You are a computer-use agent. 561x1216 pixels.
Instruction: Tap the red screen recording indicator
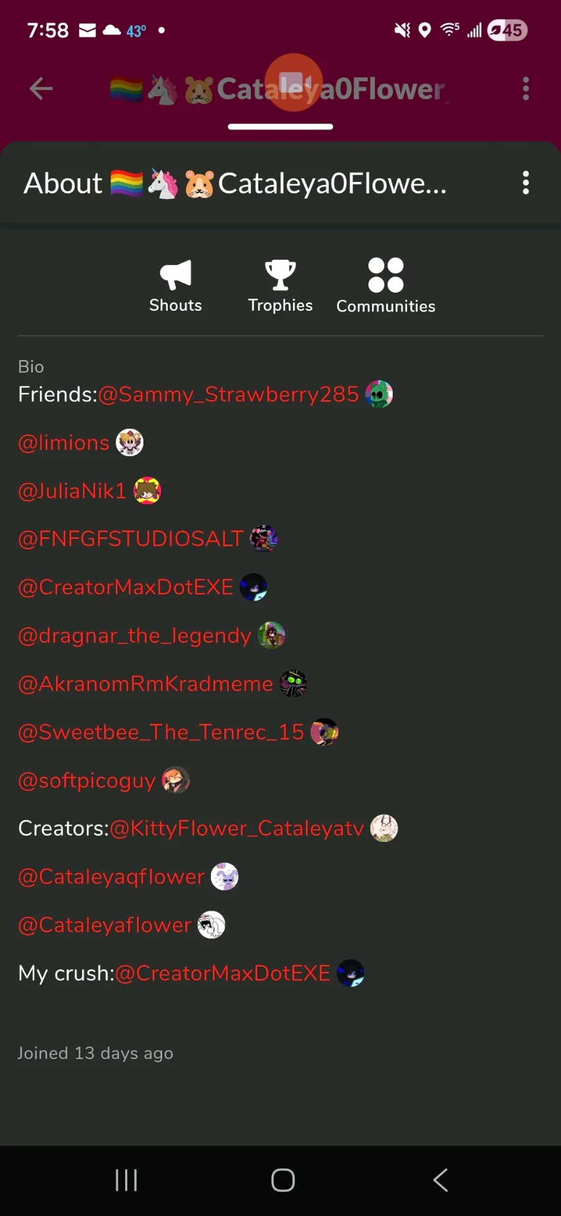tap(294, 82)
